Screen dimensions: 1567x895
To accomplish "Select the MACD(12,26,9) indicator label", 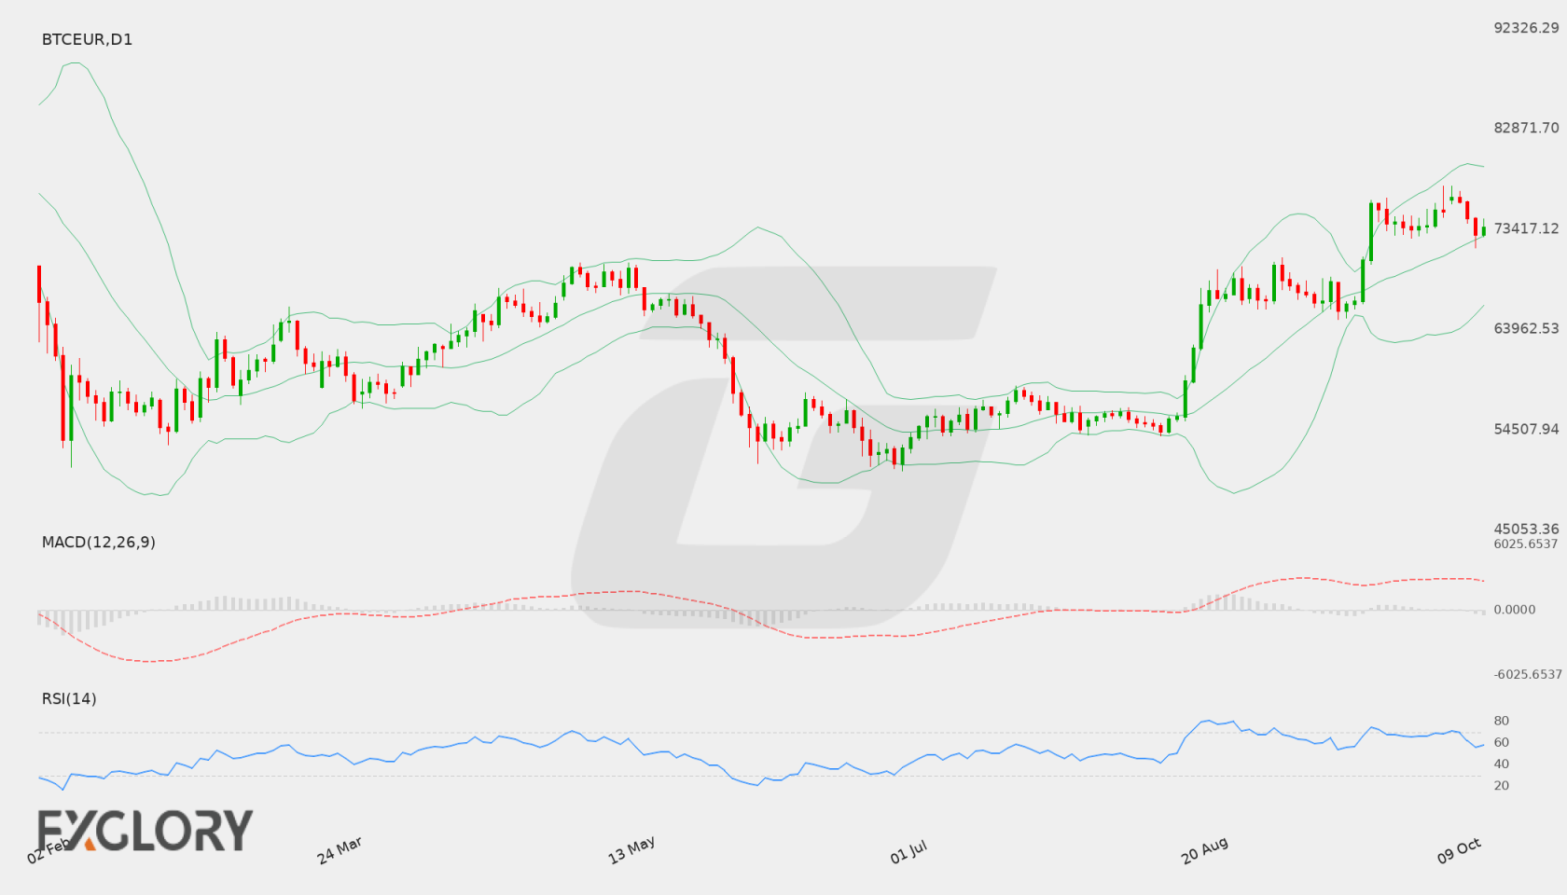I will (x=98, y=542).
